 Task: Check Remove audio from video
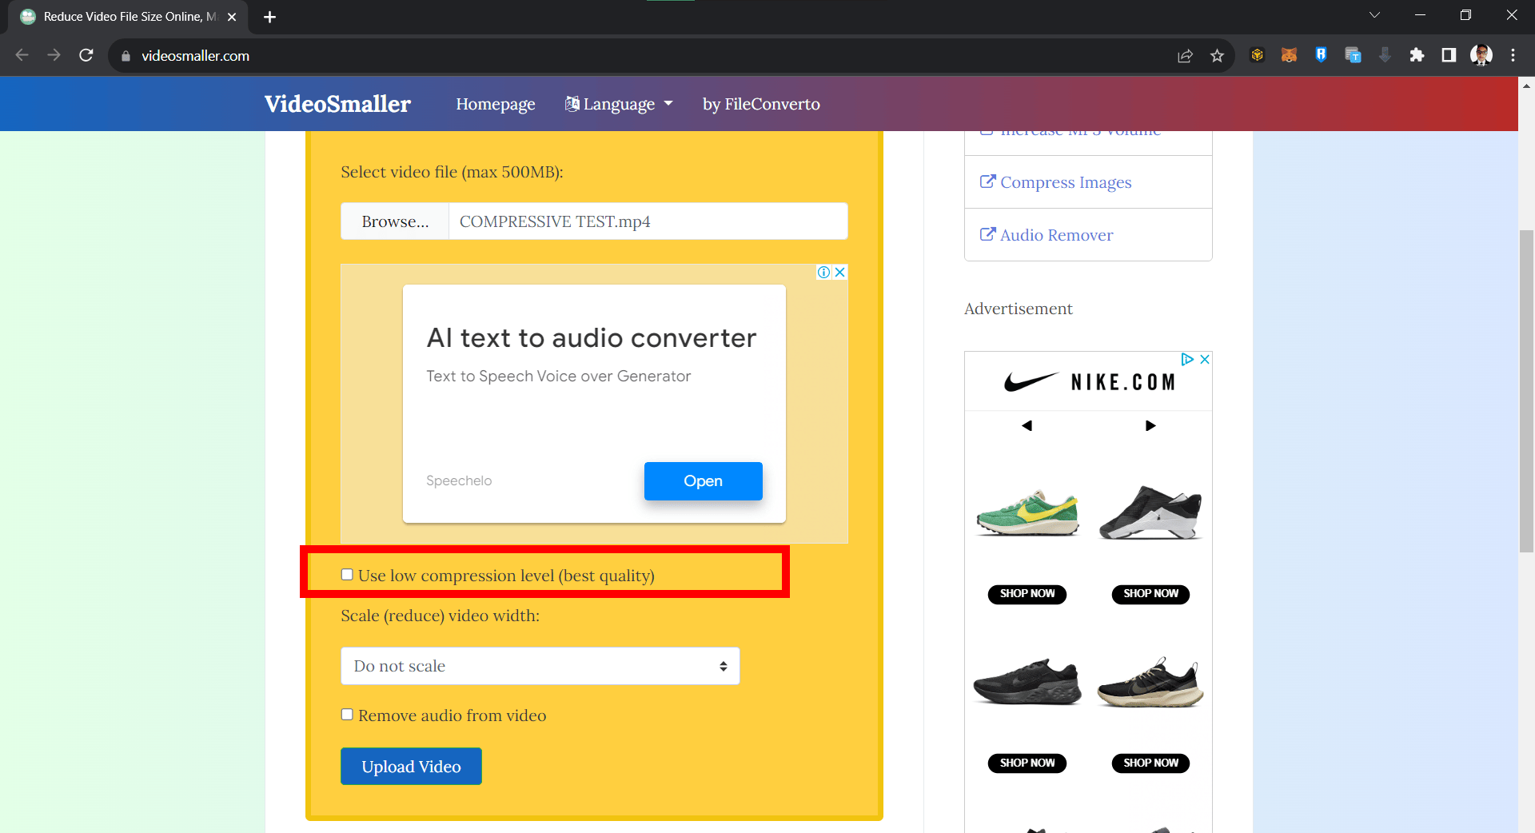(x=347, y=714)
